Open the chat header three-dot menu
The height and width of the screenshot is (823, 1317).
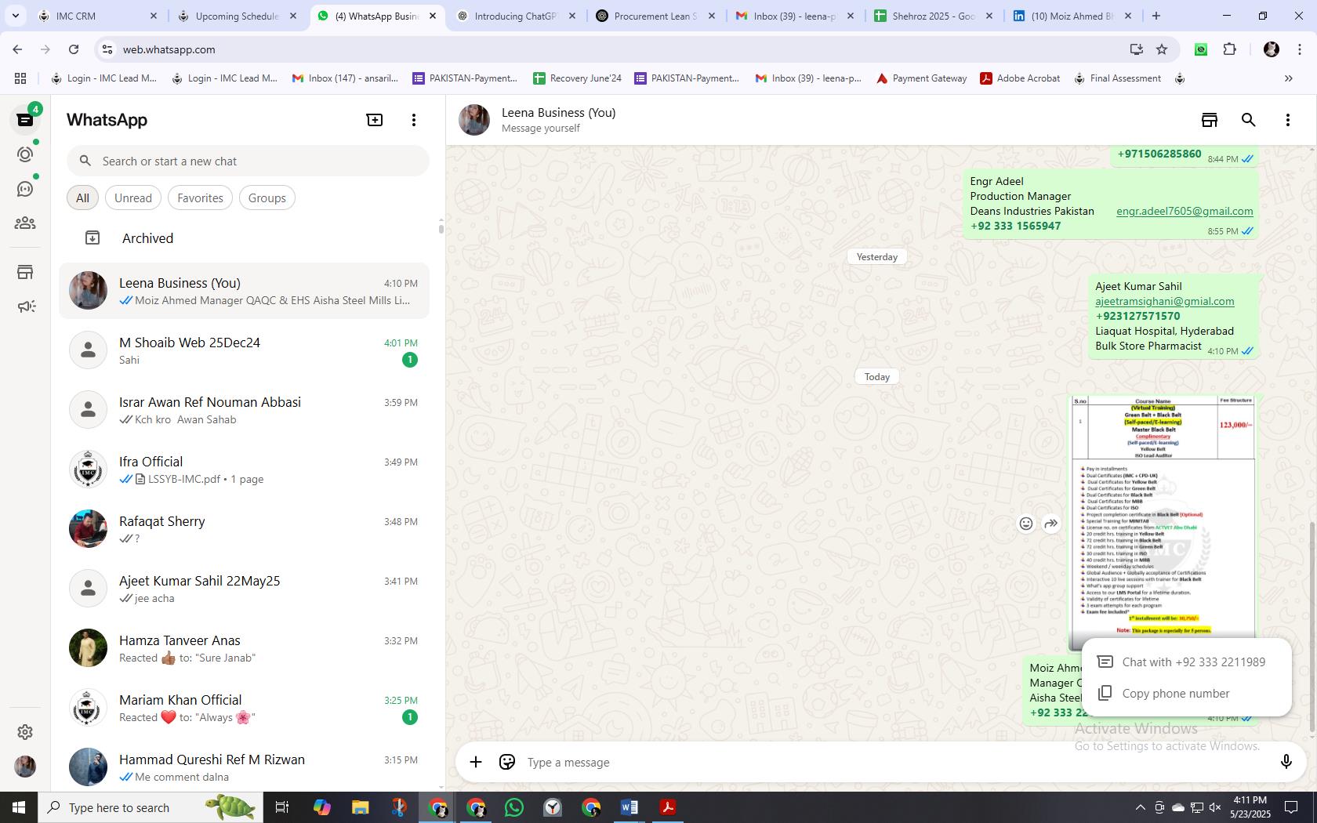[1287, 120]
